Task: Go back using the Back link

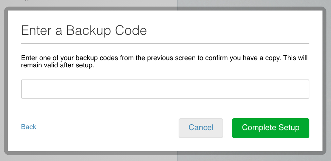Action: pos(29,127)
